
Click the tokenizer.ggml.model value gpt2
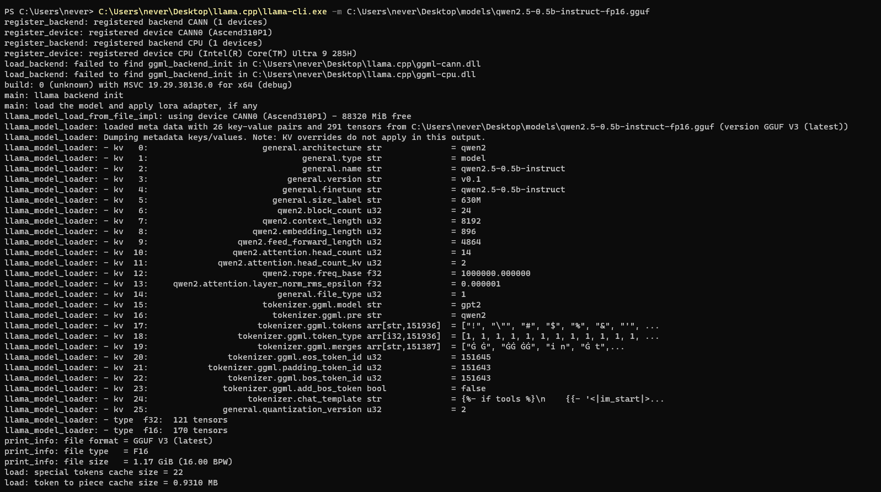[x=471, y=305]
